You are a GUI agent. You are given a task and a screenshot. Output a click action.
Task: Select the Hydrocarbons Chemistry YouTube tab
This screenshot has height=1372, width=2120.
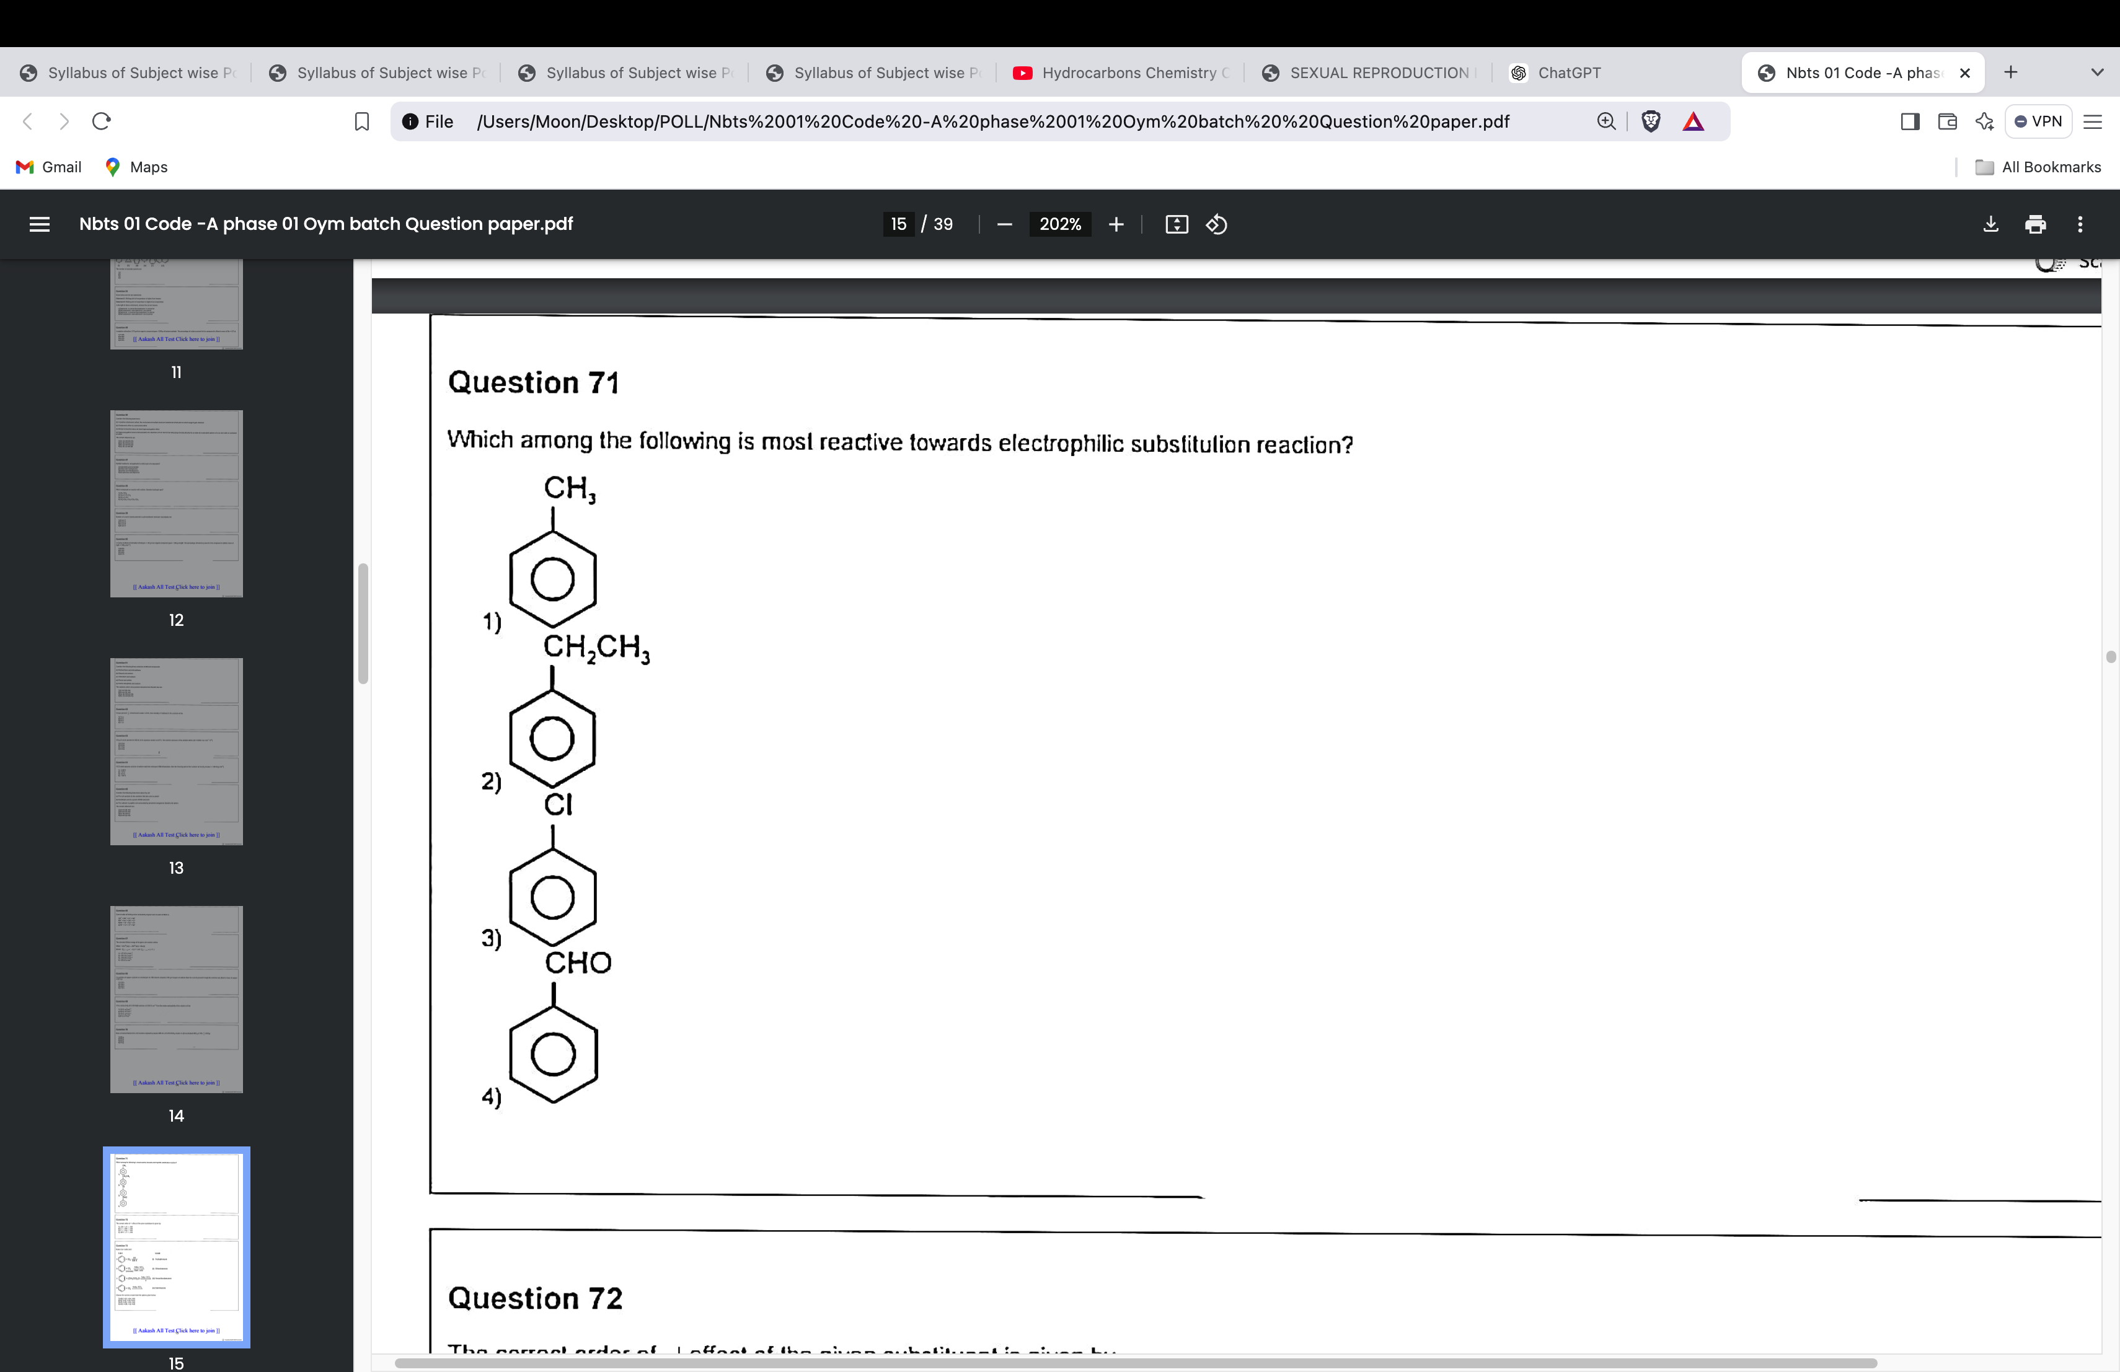click(x=1113, y=73)
